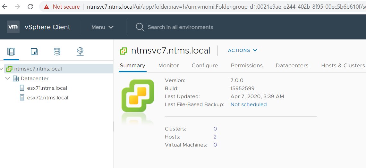Click the ntmsvc7.ntms.local page heading

pos(171,50)
